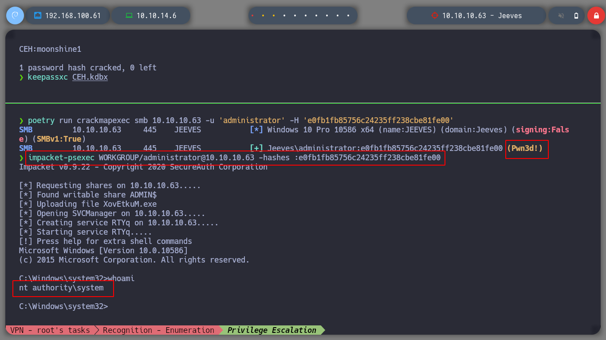This screenshot has height=340, width=606.
Task: Click the ethernet network icon beside 192.168.100.61
Action: 38,15
